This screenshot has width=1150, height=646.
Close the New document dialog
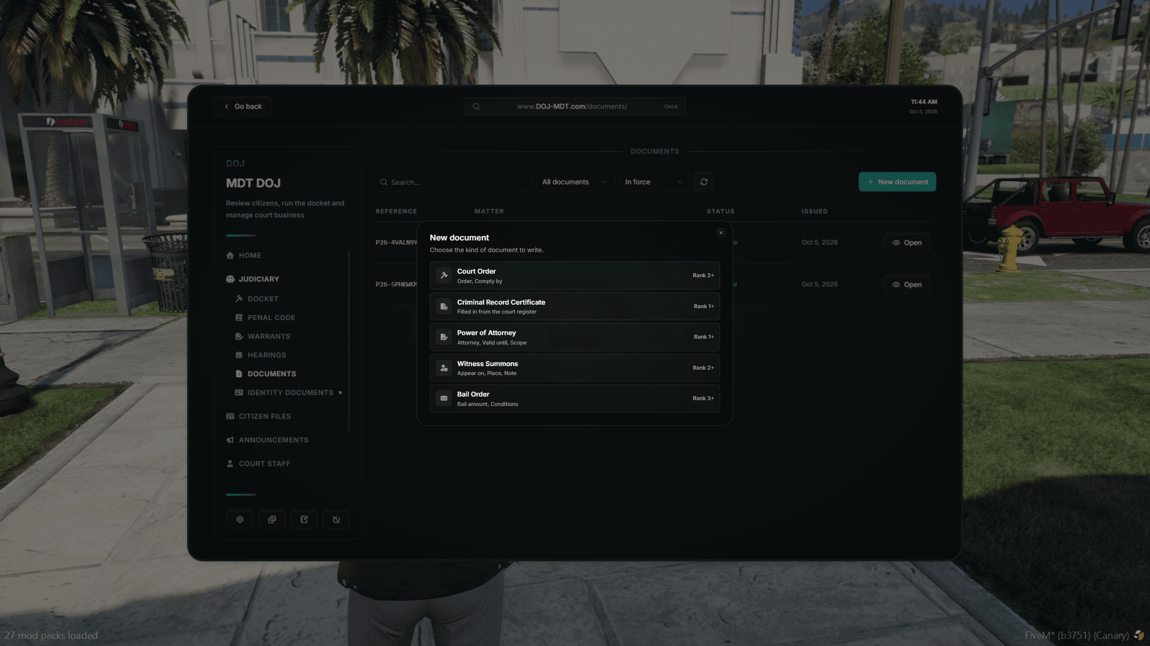[x=721, y=232]
